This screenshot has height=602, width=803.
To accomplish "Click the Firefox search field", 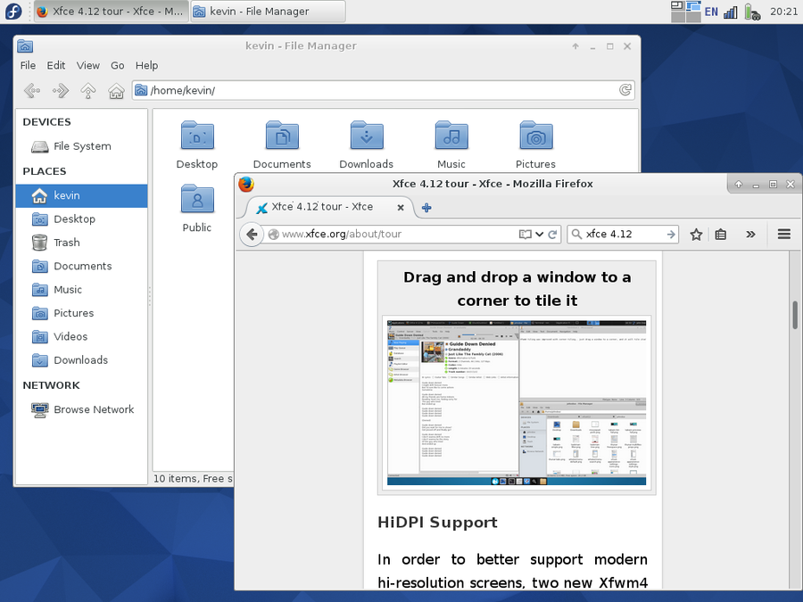I will (x=623, y=235).
